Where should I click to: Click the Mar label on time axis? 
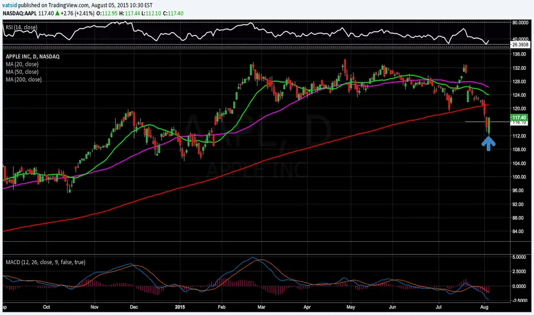[261, 307]
